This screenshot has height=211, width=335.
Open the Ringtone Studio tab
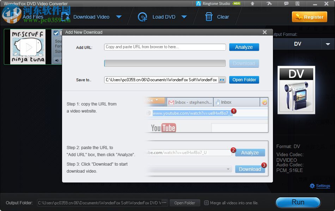tap(217, 4)
